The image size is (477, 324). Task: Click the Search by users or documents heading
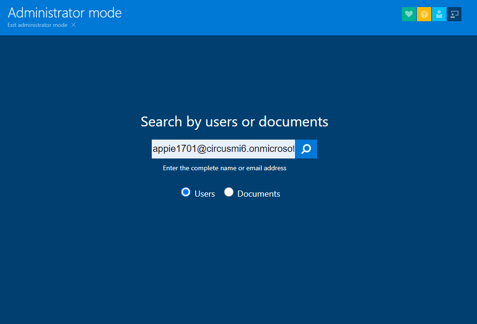(234, 122)
